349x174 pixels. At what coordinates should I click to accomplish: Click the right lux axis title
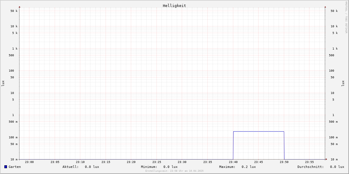point(343,83)
